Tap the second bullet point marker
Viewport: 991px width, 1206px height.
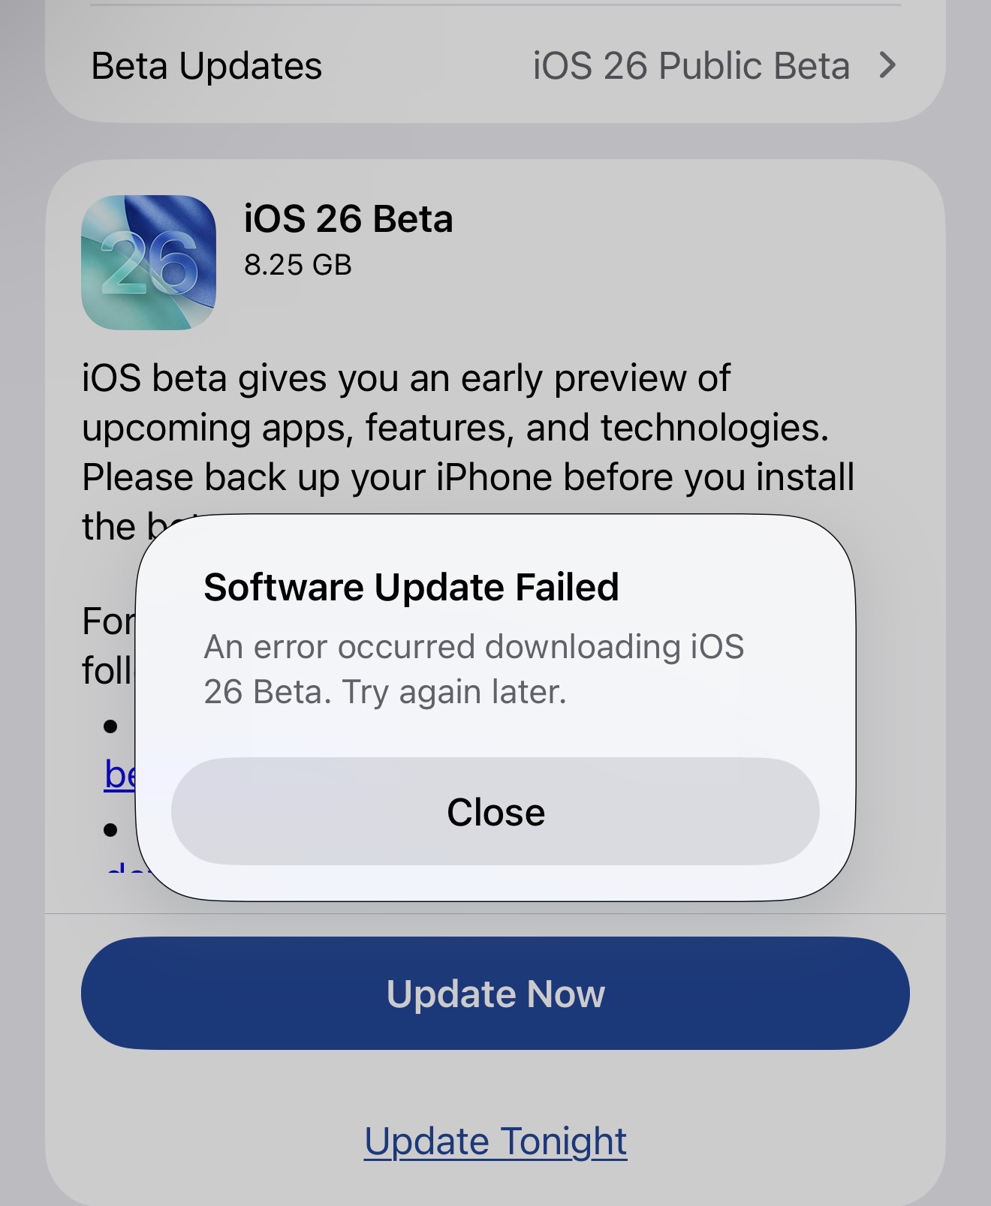click(111, 830)
